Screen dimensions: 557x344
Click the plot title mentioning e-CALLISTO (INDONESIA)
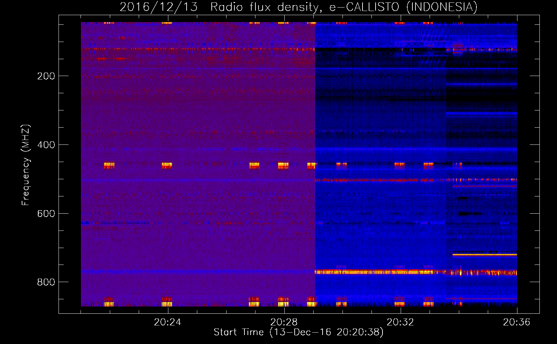(x=298, y=7)
